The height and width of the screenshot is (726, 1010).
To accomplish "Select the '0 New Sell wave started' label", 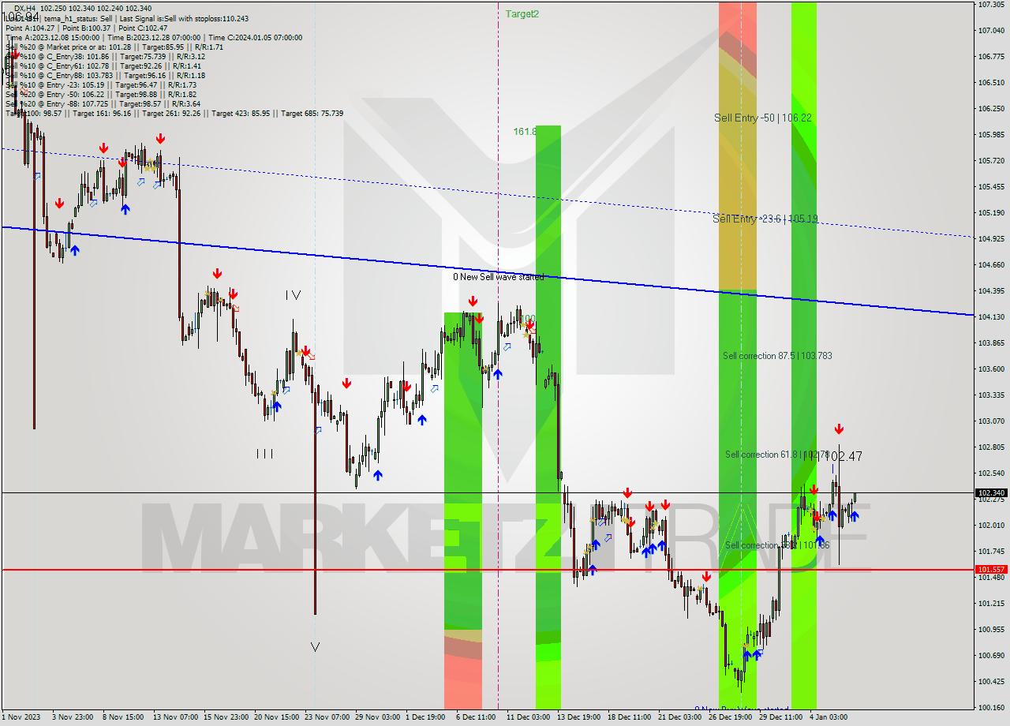I will 499,277.
